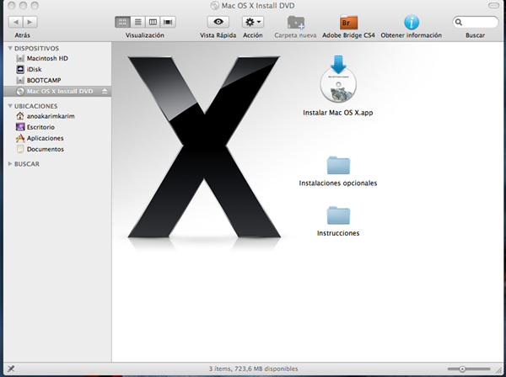Screen dimensions: 506x377
Task: Switch to list view mode
Action: (137, 21)
